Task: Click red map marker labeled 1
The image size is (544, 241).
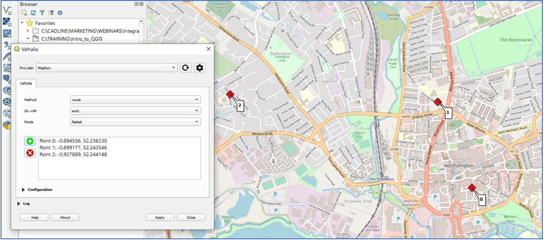Action: click(437, 102)
